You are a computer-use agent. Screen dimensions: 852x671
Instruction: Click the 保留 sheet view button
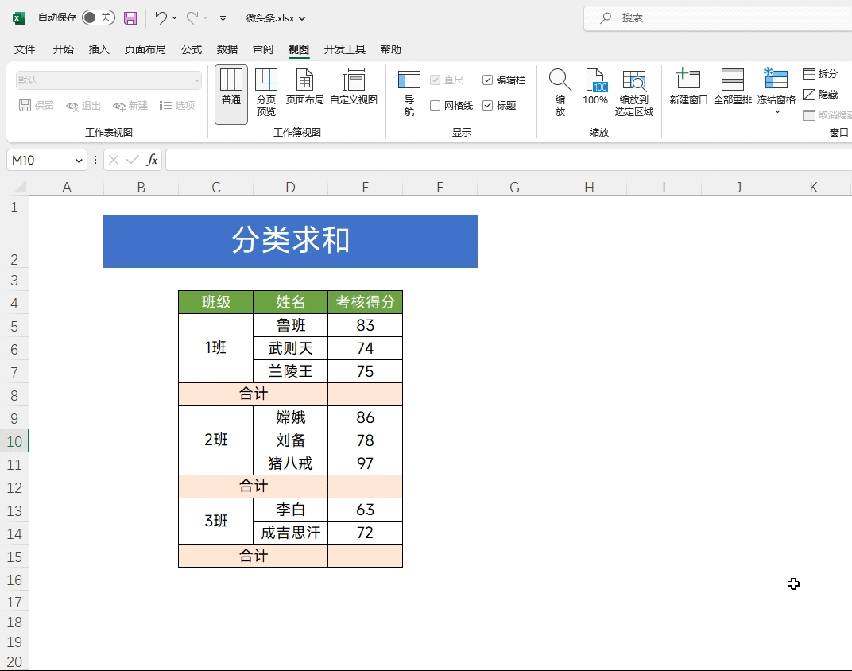click(37, 106)
